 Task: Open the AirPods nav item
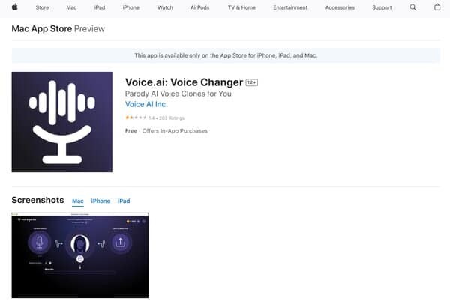(199, 7)
